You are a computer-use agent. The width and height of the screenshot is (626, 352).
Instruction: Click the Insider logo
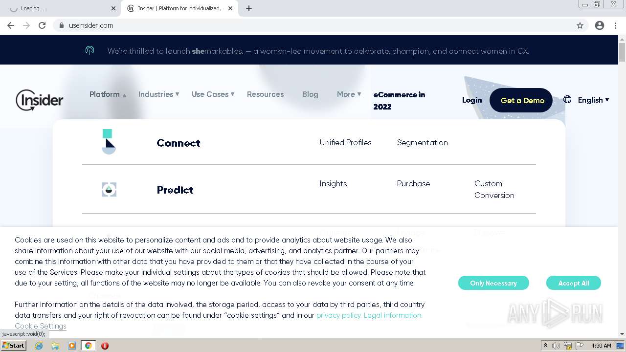(39, 100)
